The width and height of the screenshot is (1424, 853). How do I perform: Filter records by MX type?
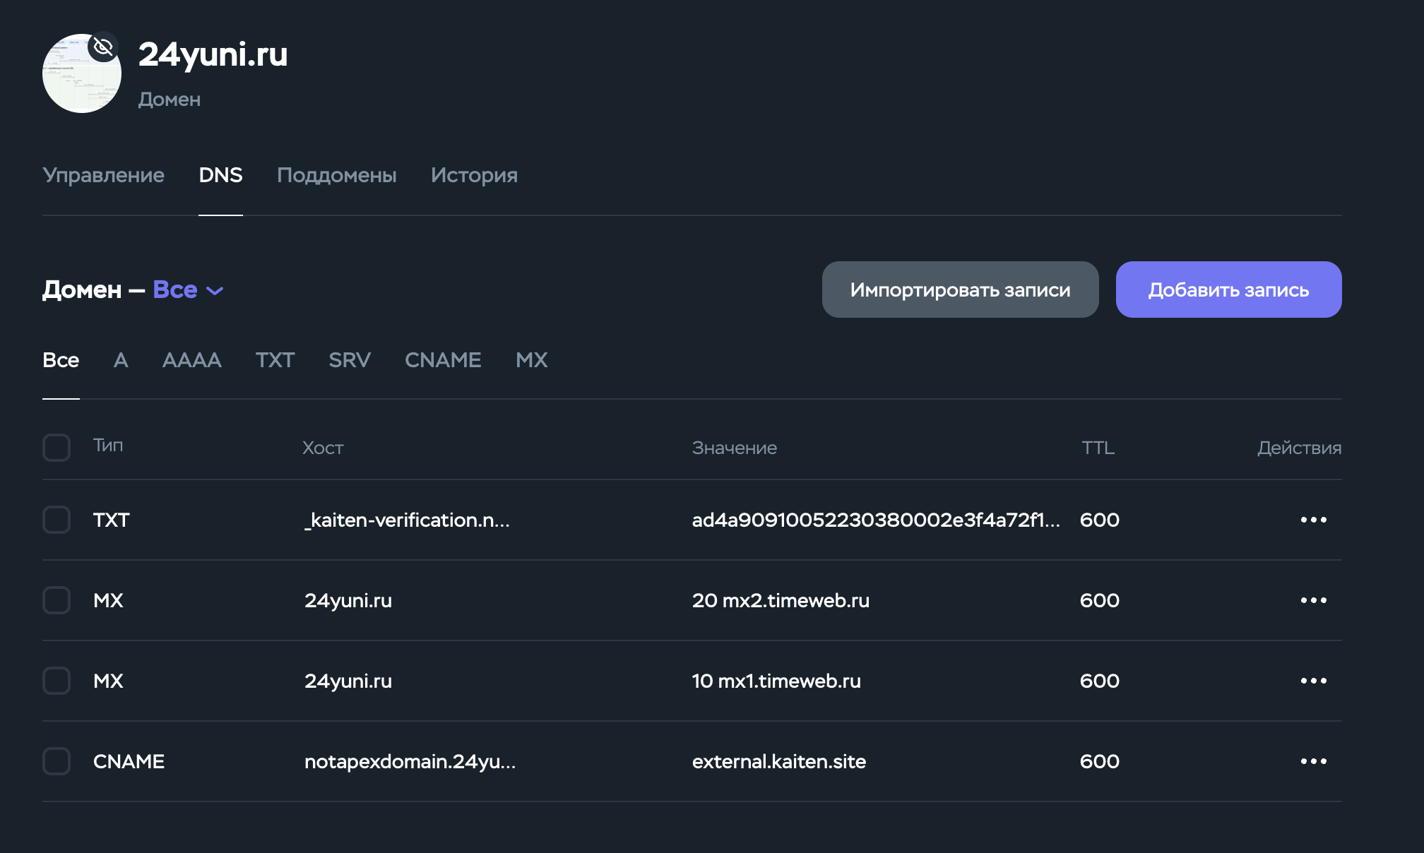click(531, 360)
